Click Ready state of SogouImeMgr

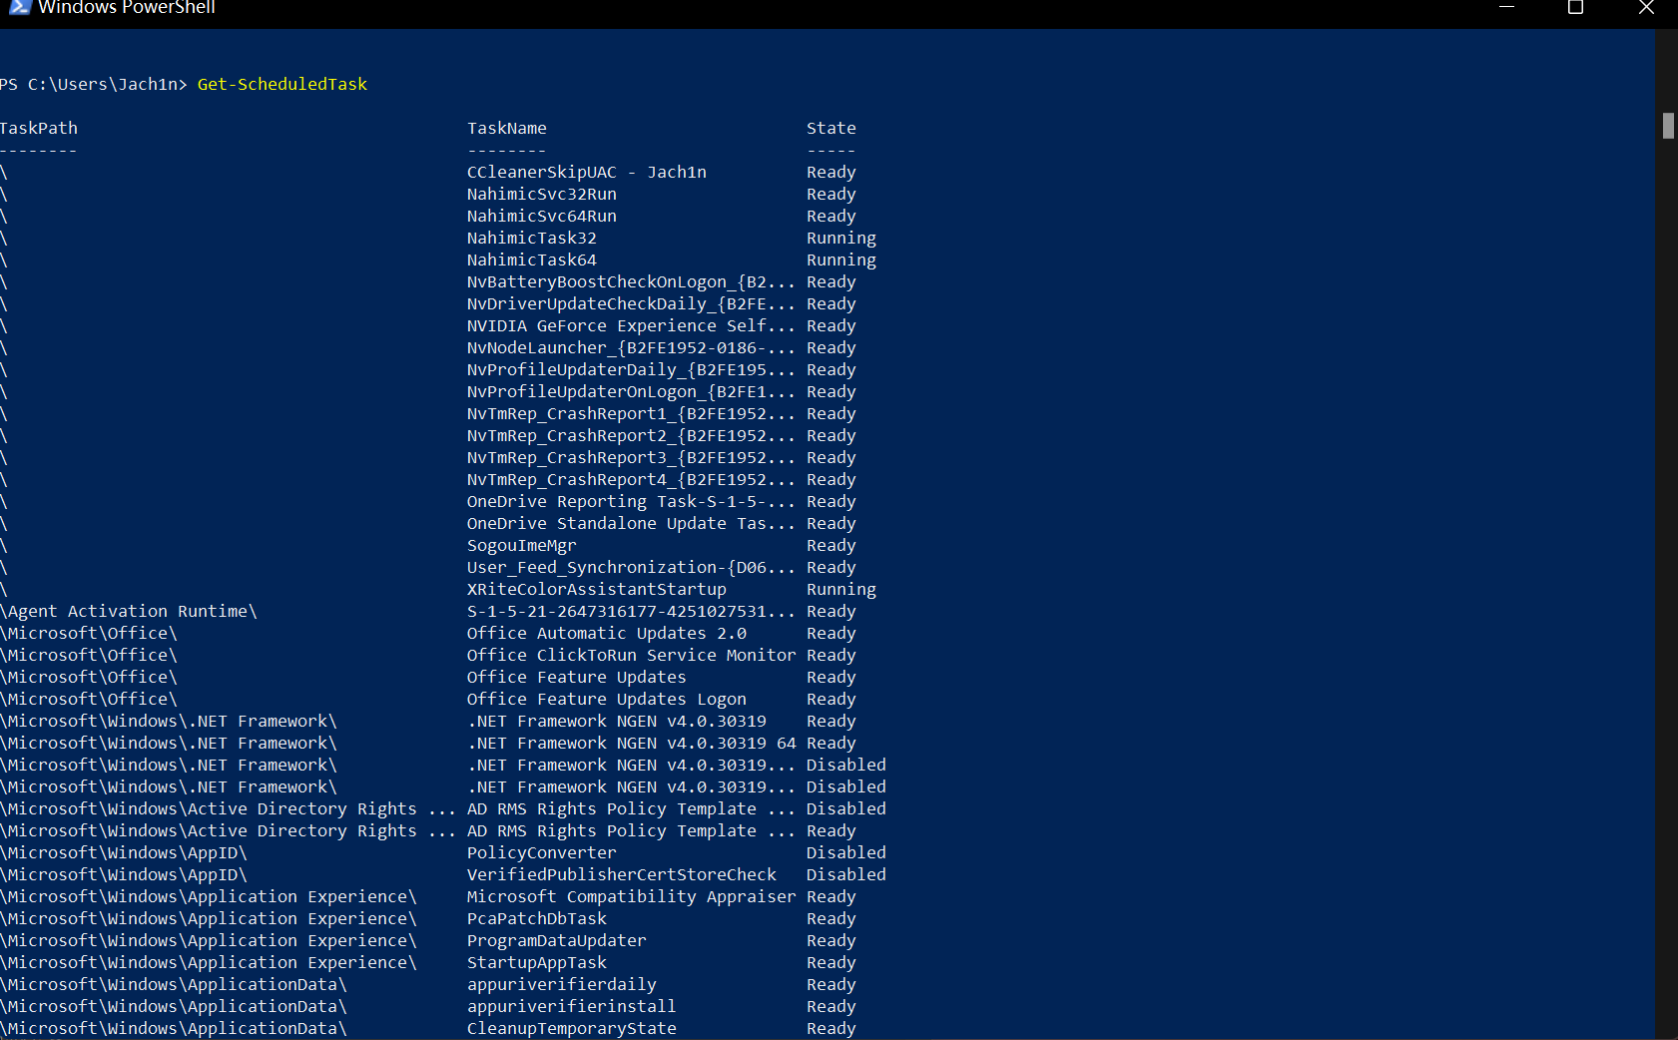832,545
